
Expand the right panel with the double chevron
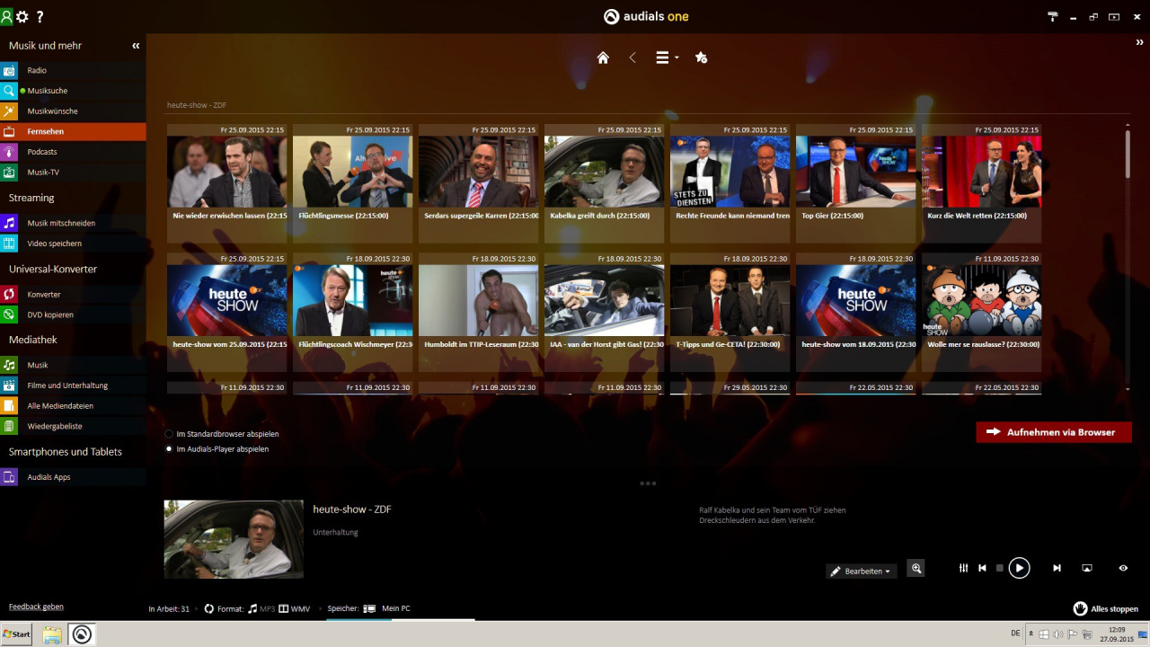pyautogui.click(x=1140, y=42)
